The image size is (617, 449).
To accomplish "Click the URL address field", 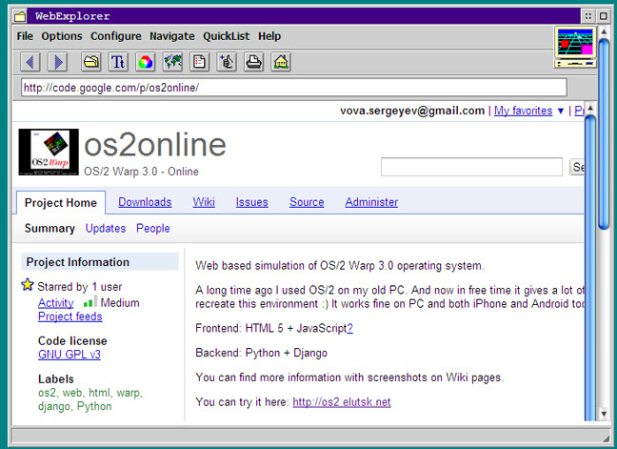I will click(x=294, y=88).
